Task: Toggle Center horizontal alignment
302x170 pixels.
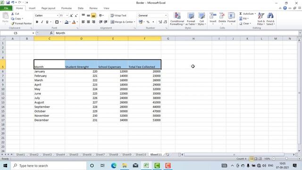Action: coord(88,22)
